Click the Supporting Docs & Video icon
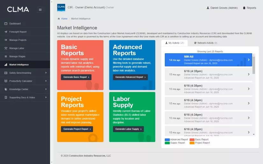Viewport: 263px width, 164px height. click(x=6, y=97)
